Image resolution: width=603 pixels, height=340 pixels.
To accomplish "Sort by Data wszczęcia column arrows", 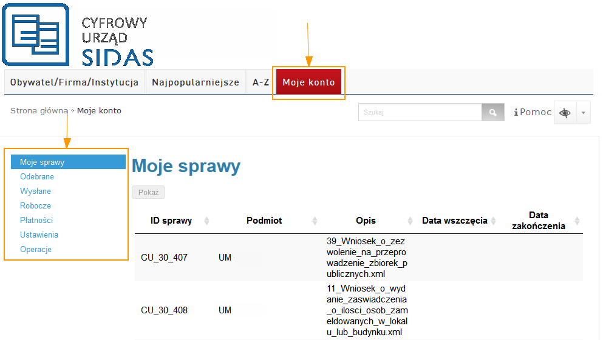I will pos(494,221).
